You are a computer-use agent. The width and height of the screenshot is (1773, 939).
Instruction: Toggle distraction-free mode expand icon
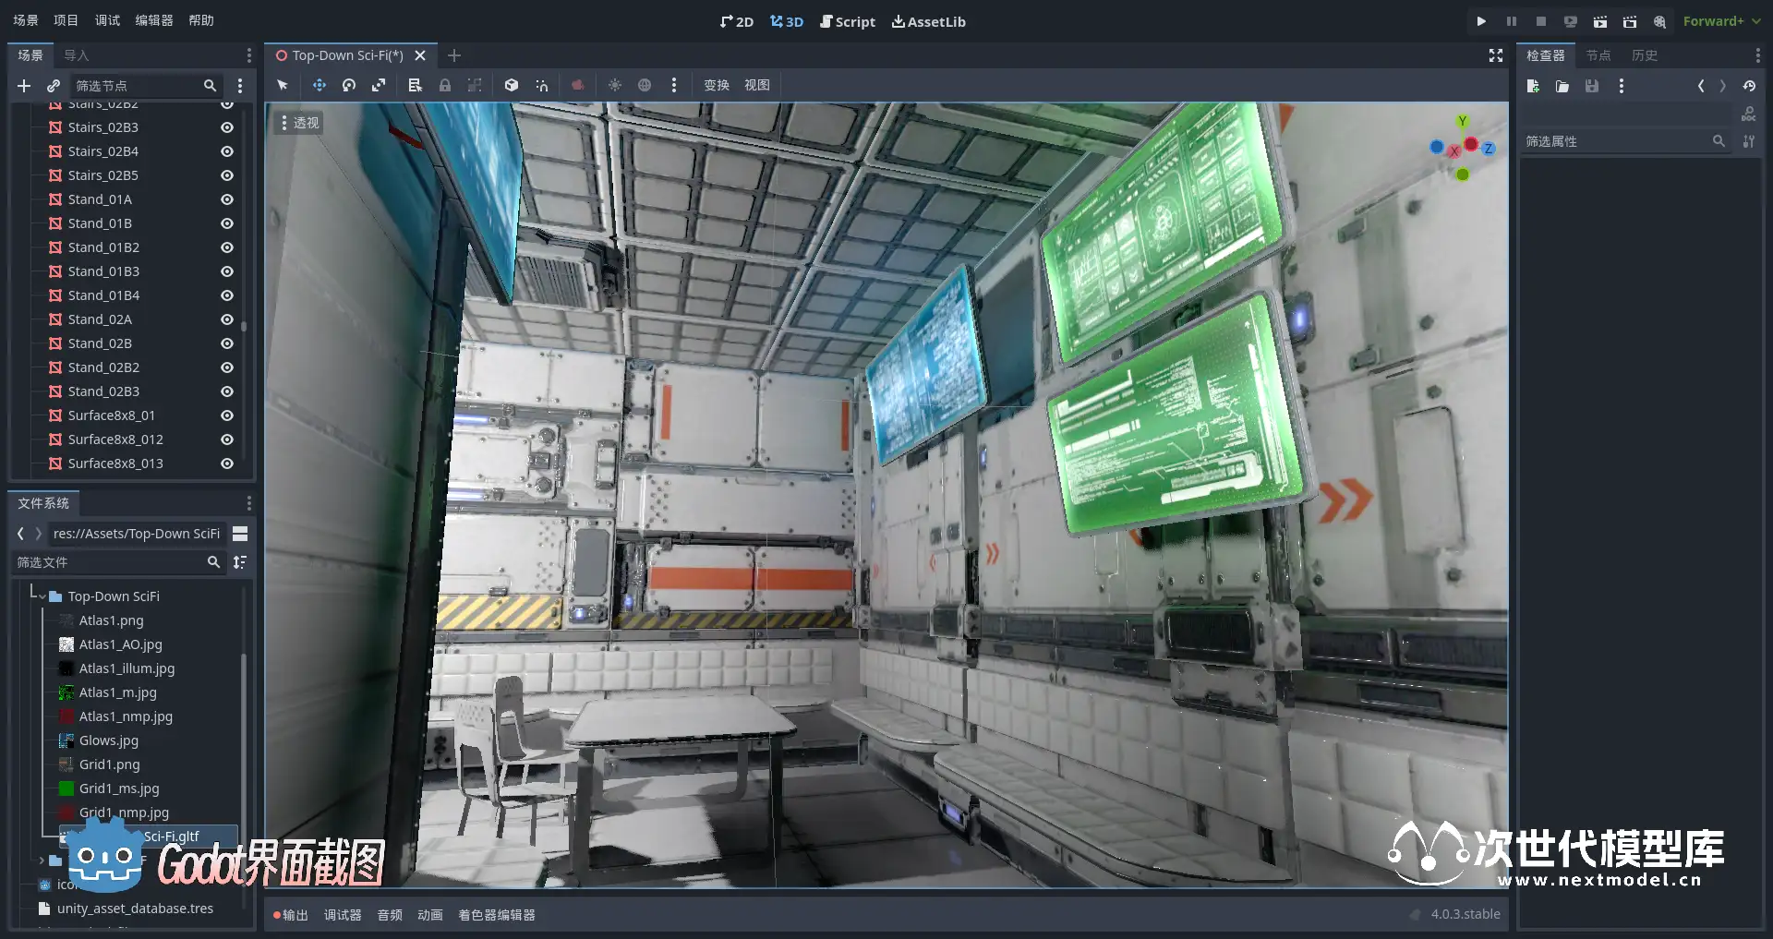coord(1496,55)
